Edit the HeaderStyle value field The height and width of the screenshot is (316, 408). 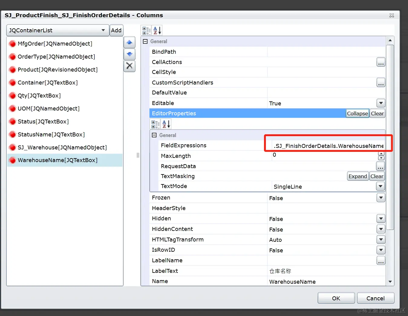pos(326,208)
